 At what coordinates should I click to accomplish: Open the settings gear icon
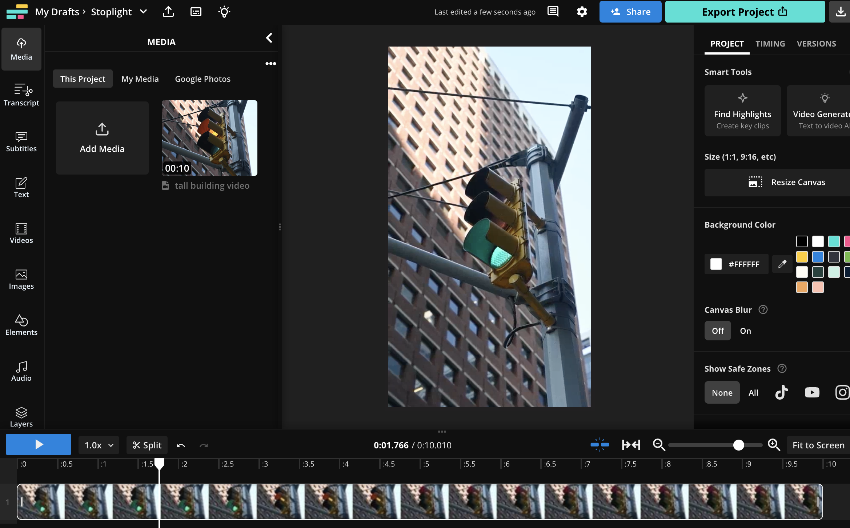(x=582, y=12)
